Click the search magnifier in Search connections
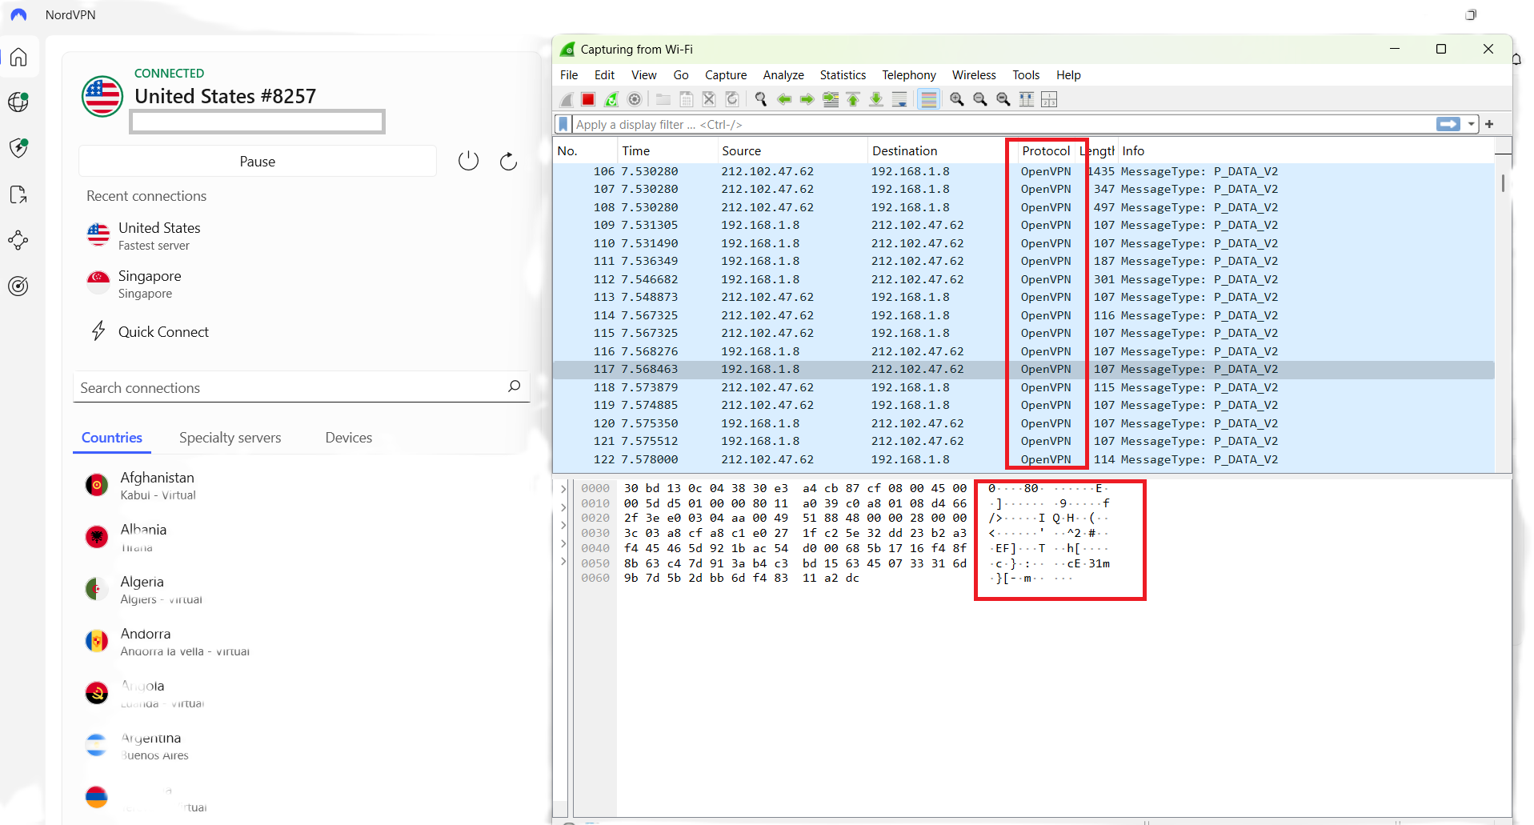The image size is (1534, 825). tap(514, 386)
